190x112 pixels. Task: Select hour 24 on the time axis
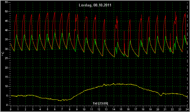pyautogui.click(x=187, y=109)
